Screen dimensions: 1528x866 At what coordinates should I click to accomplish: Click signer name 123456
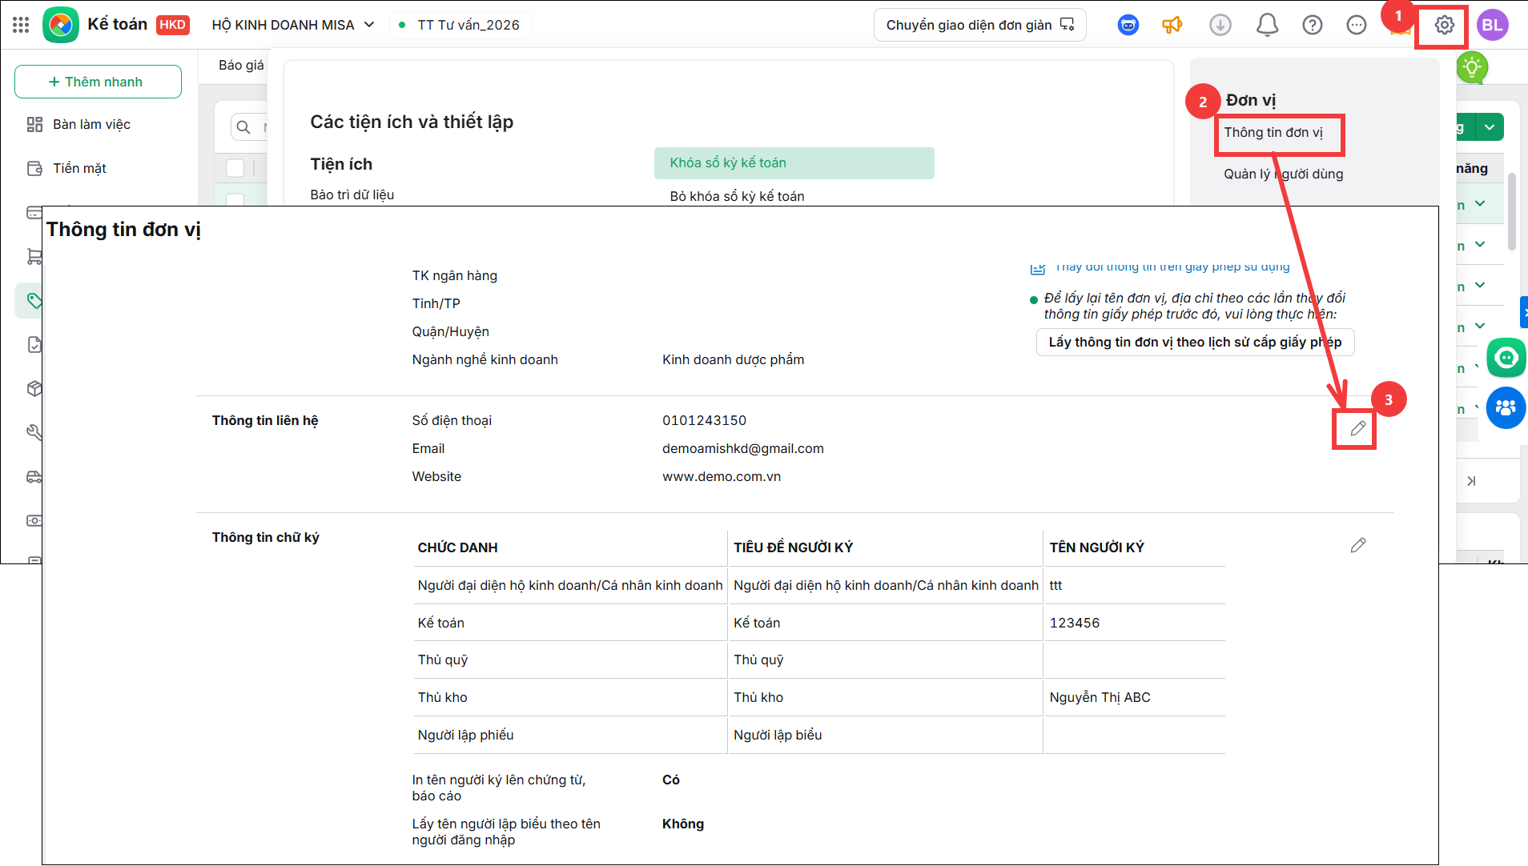1075,623
